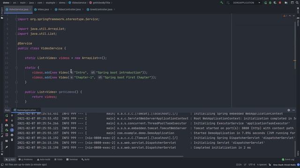Image resolution: width=300 pixels, height=168 pixels.
Task: Open the Run tool window button
Action: click(10, 160)
